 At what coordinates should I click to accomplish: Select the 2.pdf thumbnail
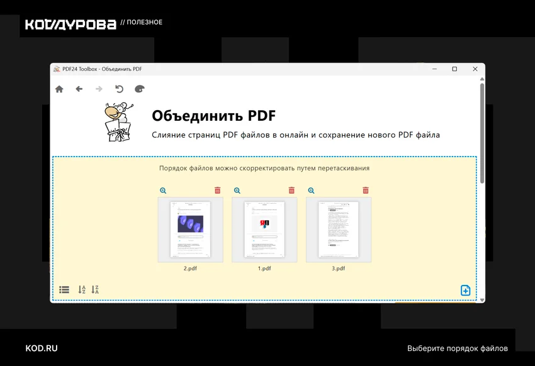[x=190, y=230]
